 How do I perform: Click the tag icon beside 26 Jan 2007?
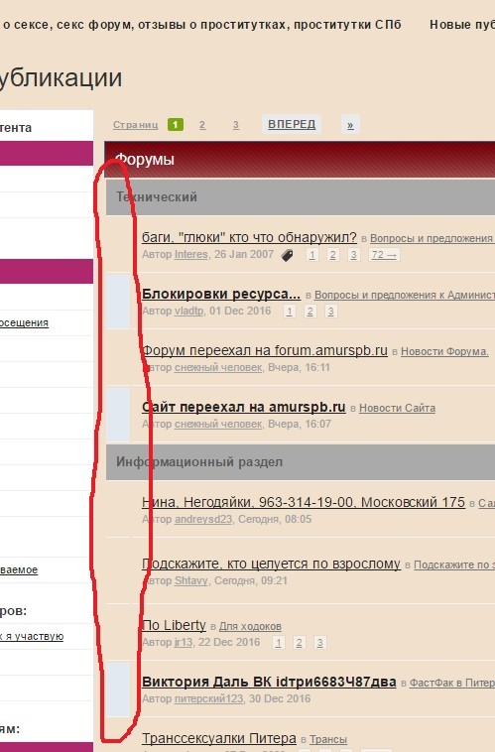pos(288,255)
